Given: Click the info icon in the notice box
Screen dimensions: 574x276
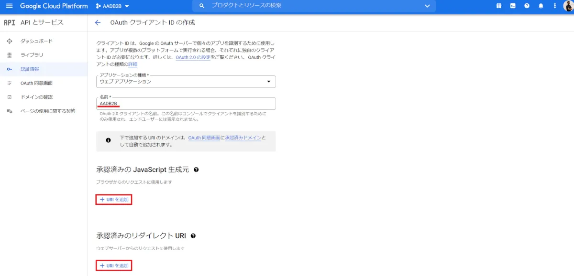Looking at the screenshot, I should tap(108, 140).
